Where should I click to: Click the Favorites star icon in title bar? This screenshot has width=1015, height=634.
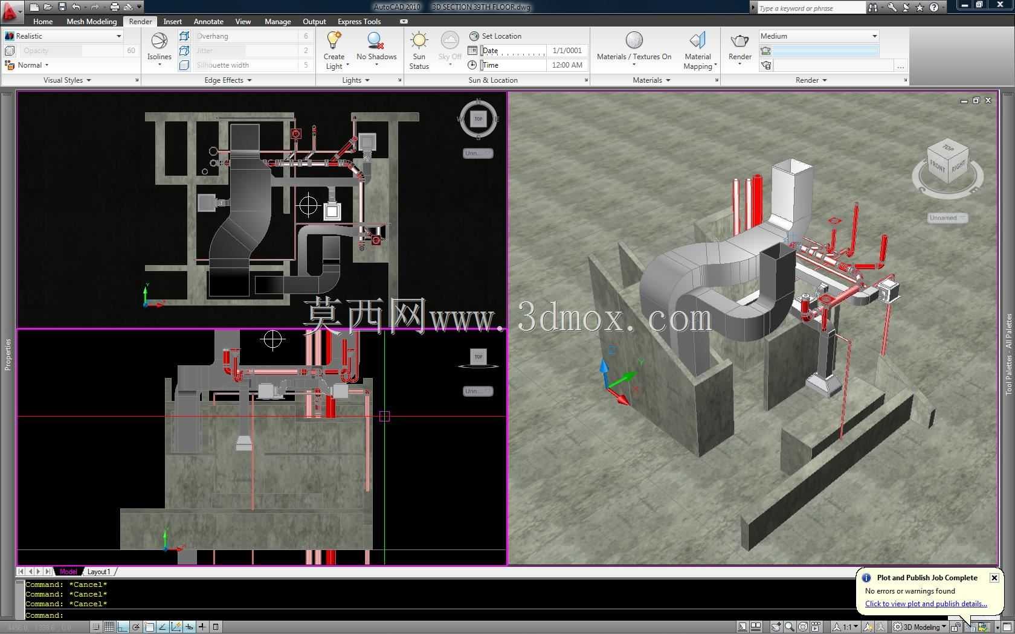coord(920,7)
